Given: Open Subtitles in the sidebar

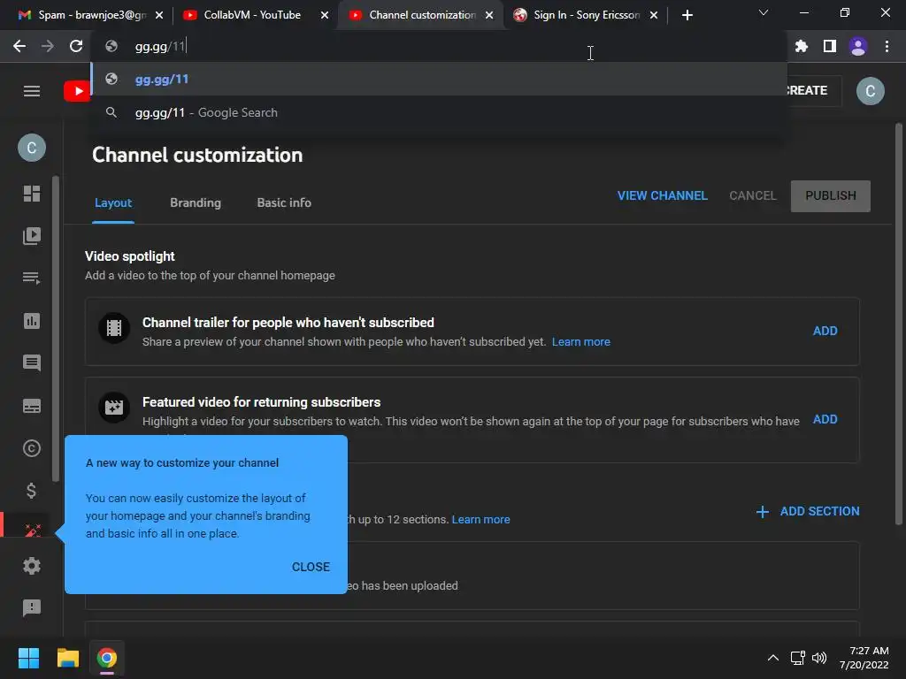Looking at the screenshot, I should point(32,406).
